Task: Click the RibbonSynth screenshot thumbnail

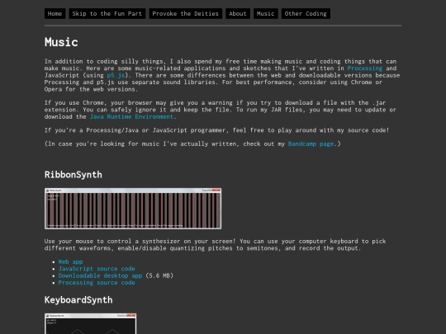Action: (x=133, y=209)
